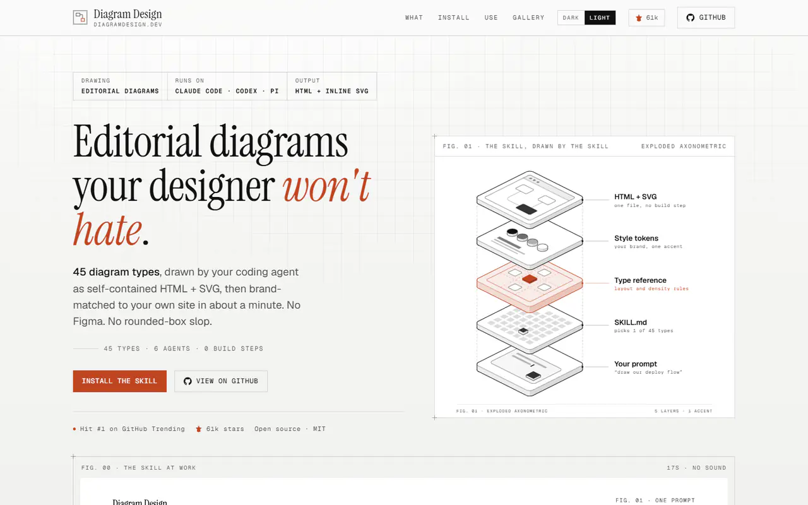Click the 'Your prompt' diagram label
Image resolution: width=808 pixels, height=505 pixels.
coord(636,364)
